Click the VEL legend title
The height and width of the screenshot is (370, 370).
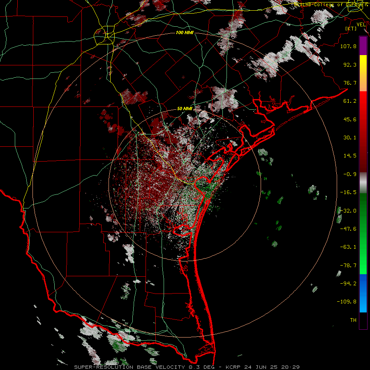tap(361, 25)
